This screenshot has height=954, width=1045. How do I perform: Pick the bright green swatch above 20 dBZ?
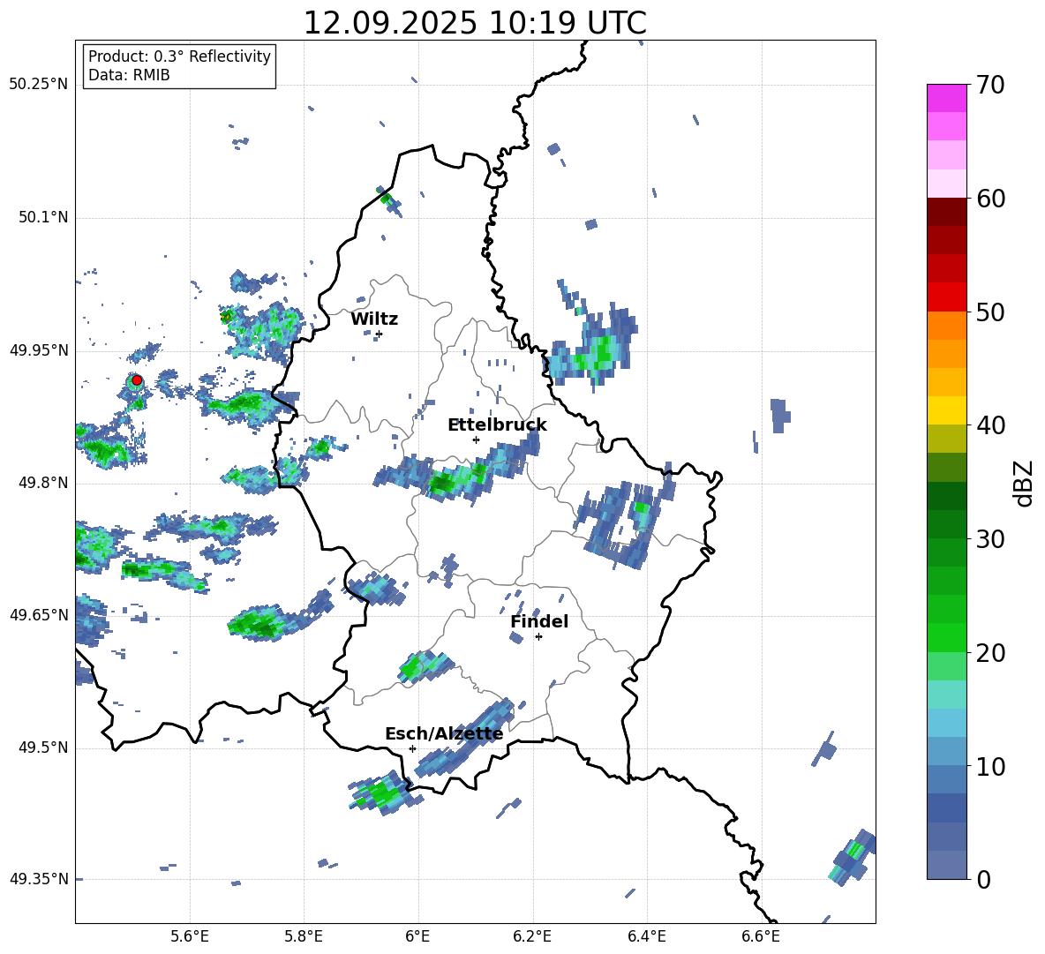[946, 637]
